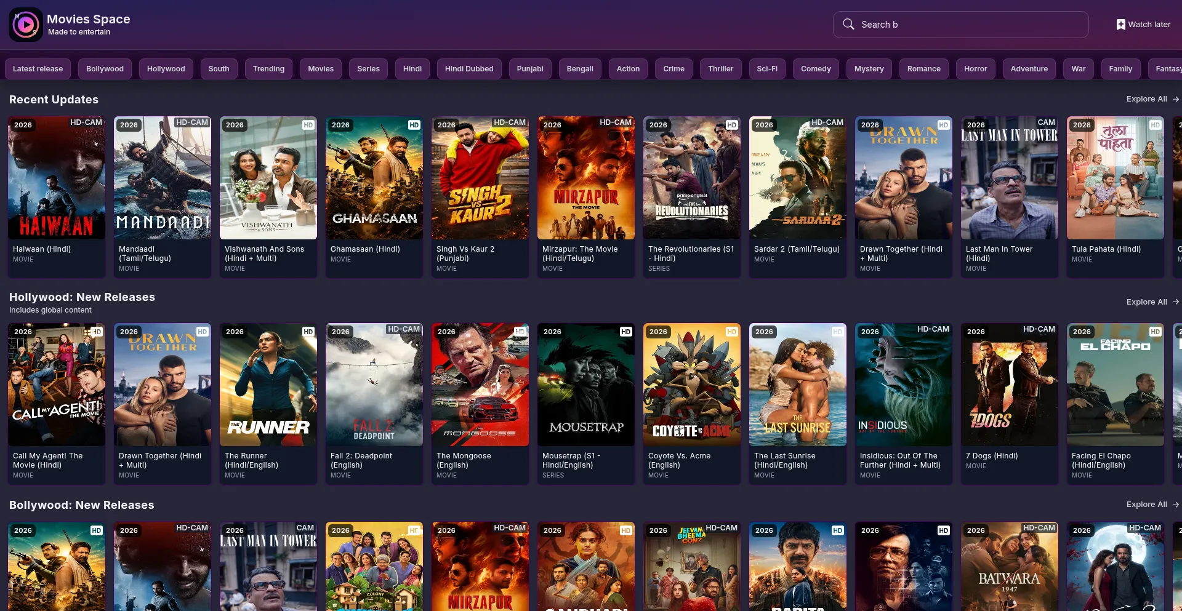The width and height of the screenshot is (1182, 611).
Task: Click the search magnifier icon
Action: coord(848,24)
